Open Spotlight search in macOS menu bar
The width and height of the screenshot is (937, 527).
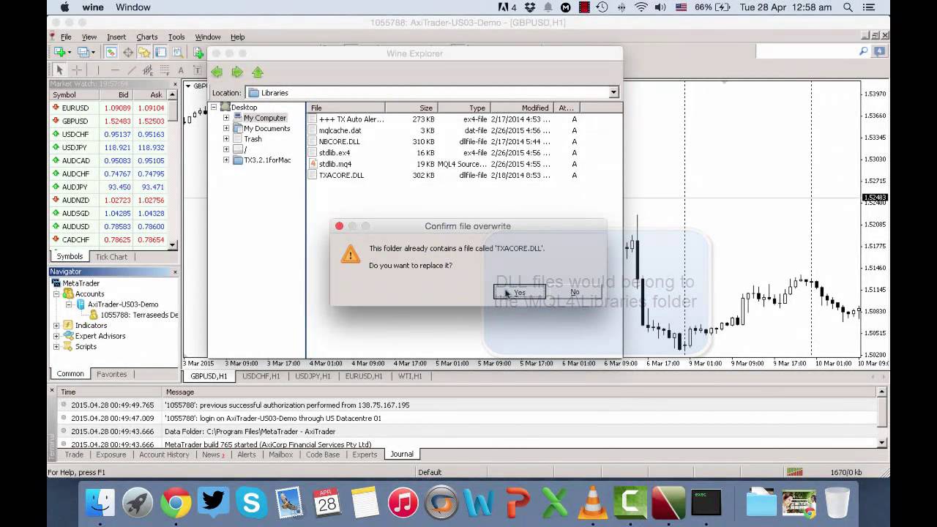tap(848, 7)
